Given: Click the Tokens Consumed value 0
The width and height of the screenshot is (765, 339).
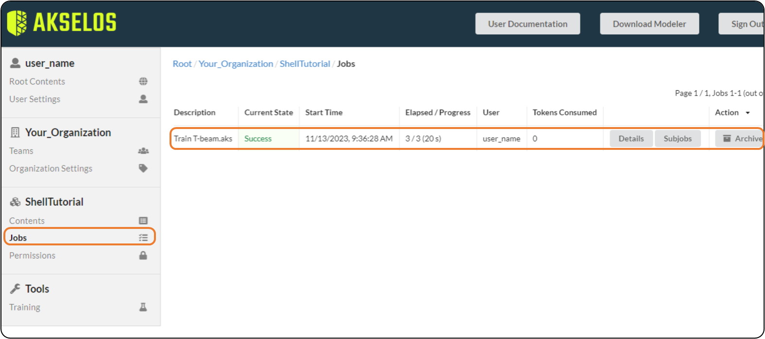Looking at the screenshot, I should [x=535, y=139].
